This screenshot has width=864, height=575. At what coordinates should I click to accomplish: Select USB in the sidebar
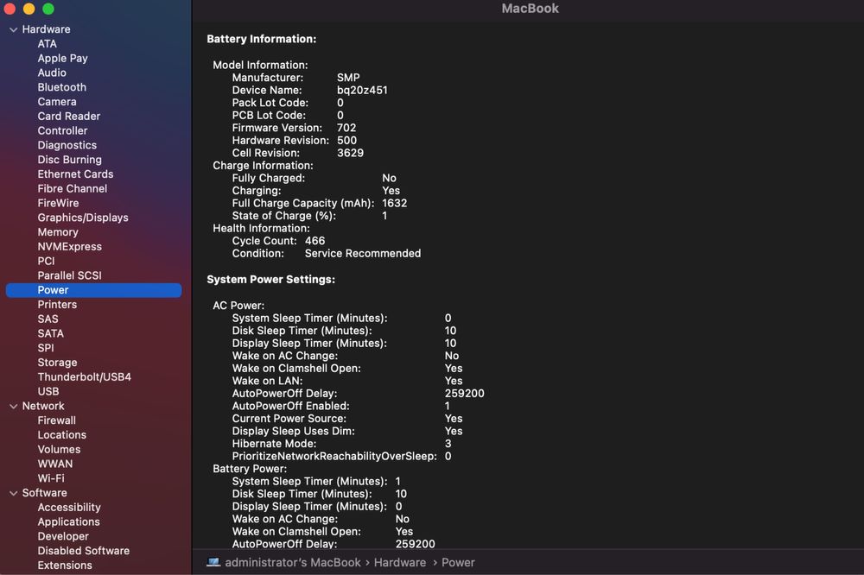pos(48,392)
